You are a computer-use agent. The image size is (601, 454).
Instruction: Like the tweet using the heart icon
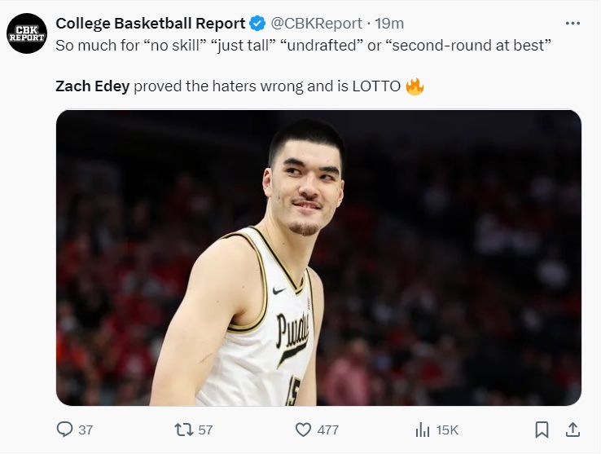(303, 430)
